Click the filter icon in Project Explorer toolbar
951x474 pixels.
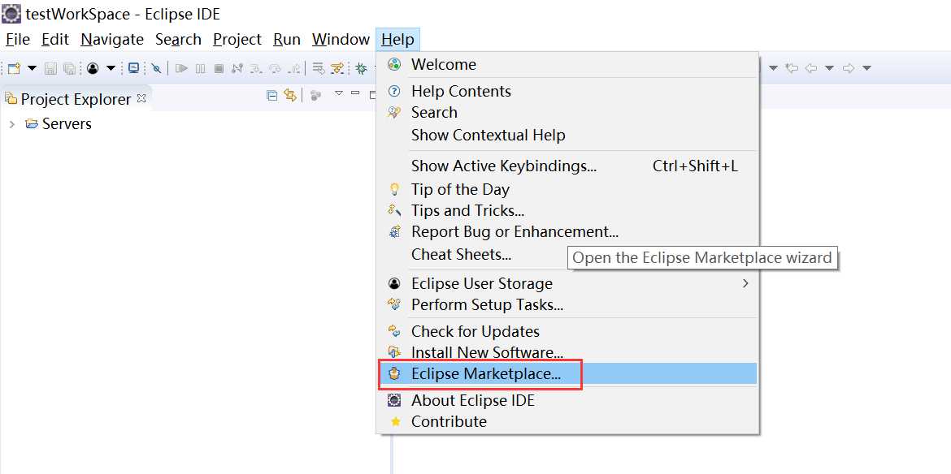315,95
